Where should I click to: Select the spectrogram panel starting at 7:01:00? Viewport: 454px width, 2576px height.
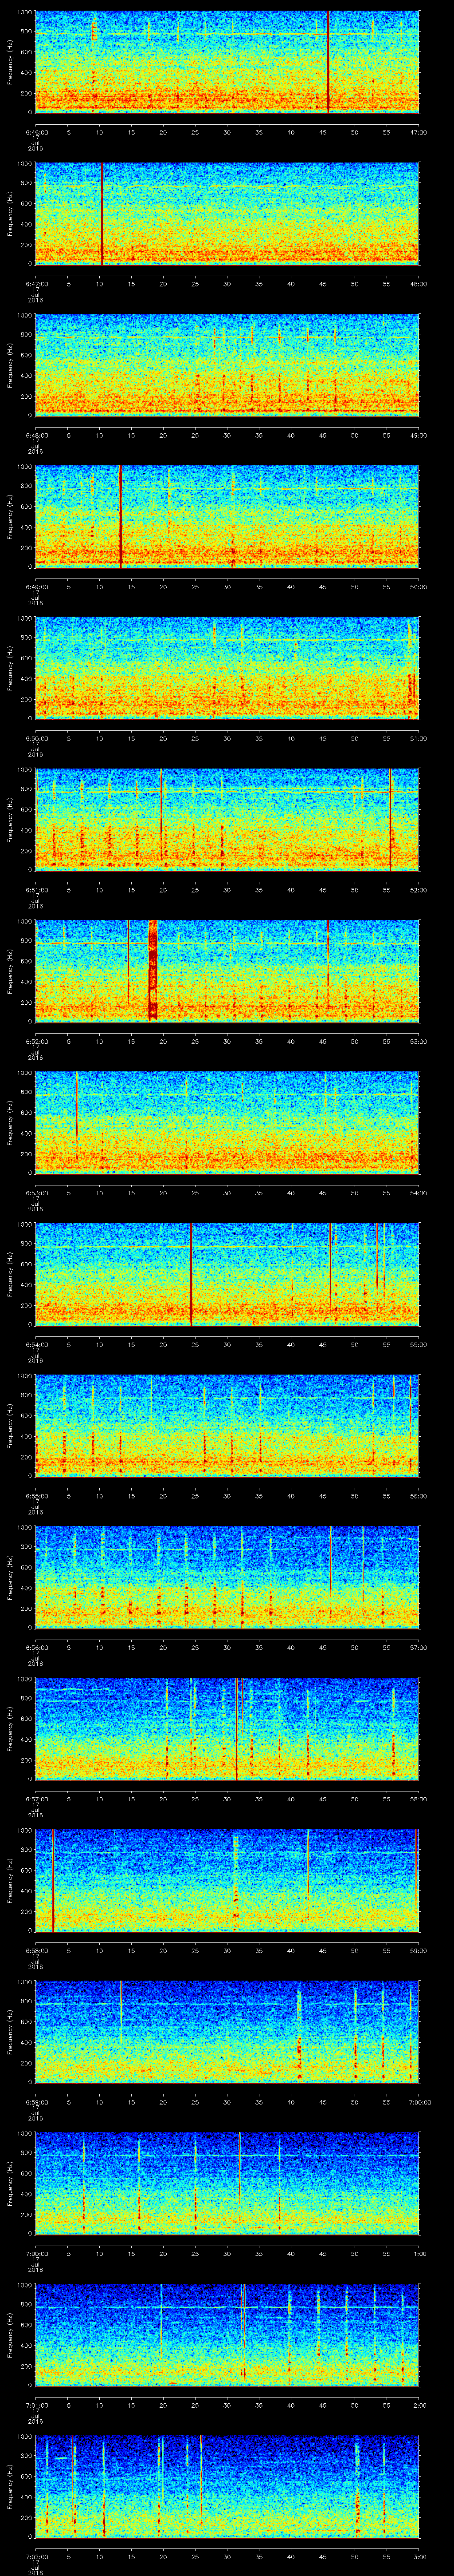pyautogui.click(x=227, y=2334)
